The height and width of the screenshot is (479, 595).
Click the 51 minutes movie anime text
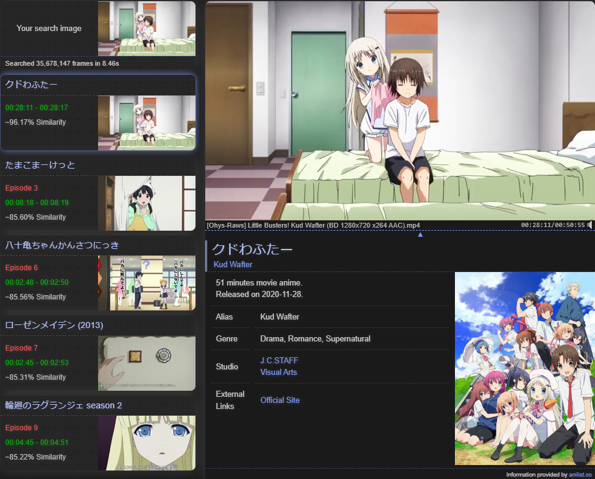point(259,282)
